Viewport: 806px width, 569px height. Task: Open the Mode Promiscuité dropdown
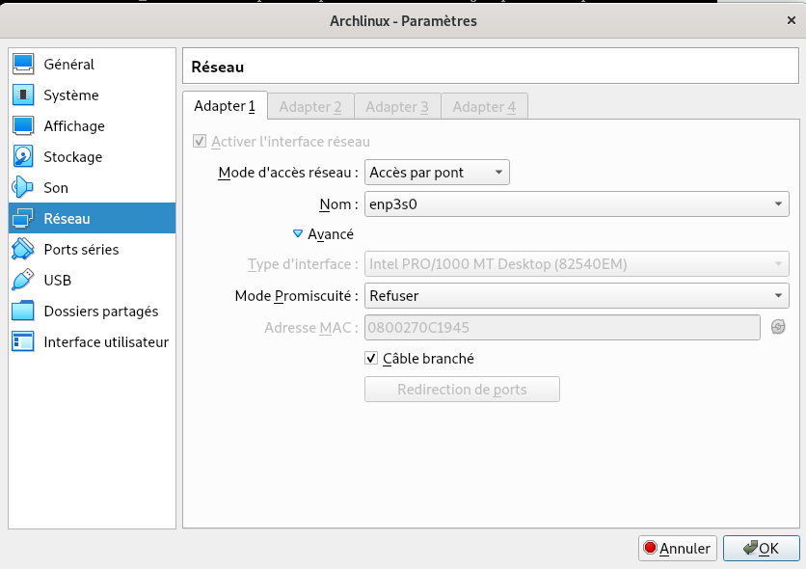pos(577,295)
